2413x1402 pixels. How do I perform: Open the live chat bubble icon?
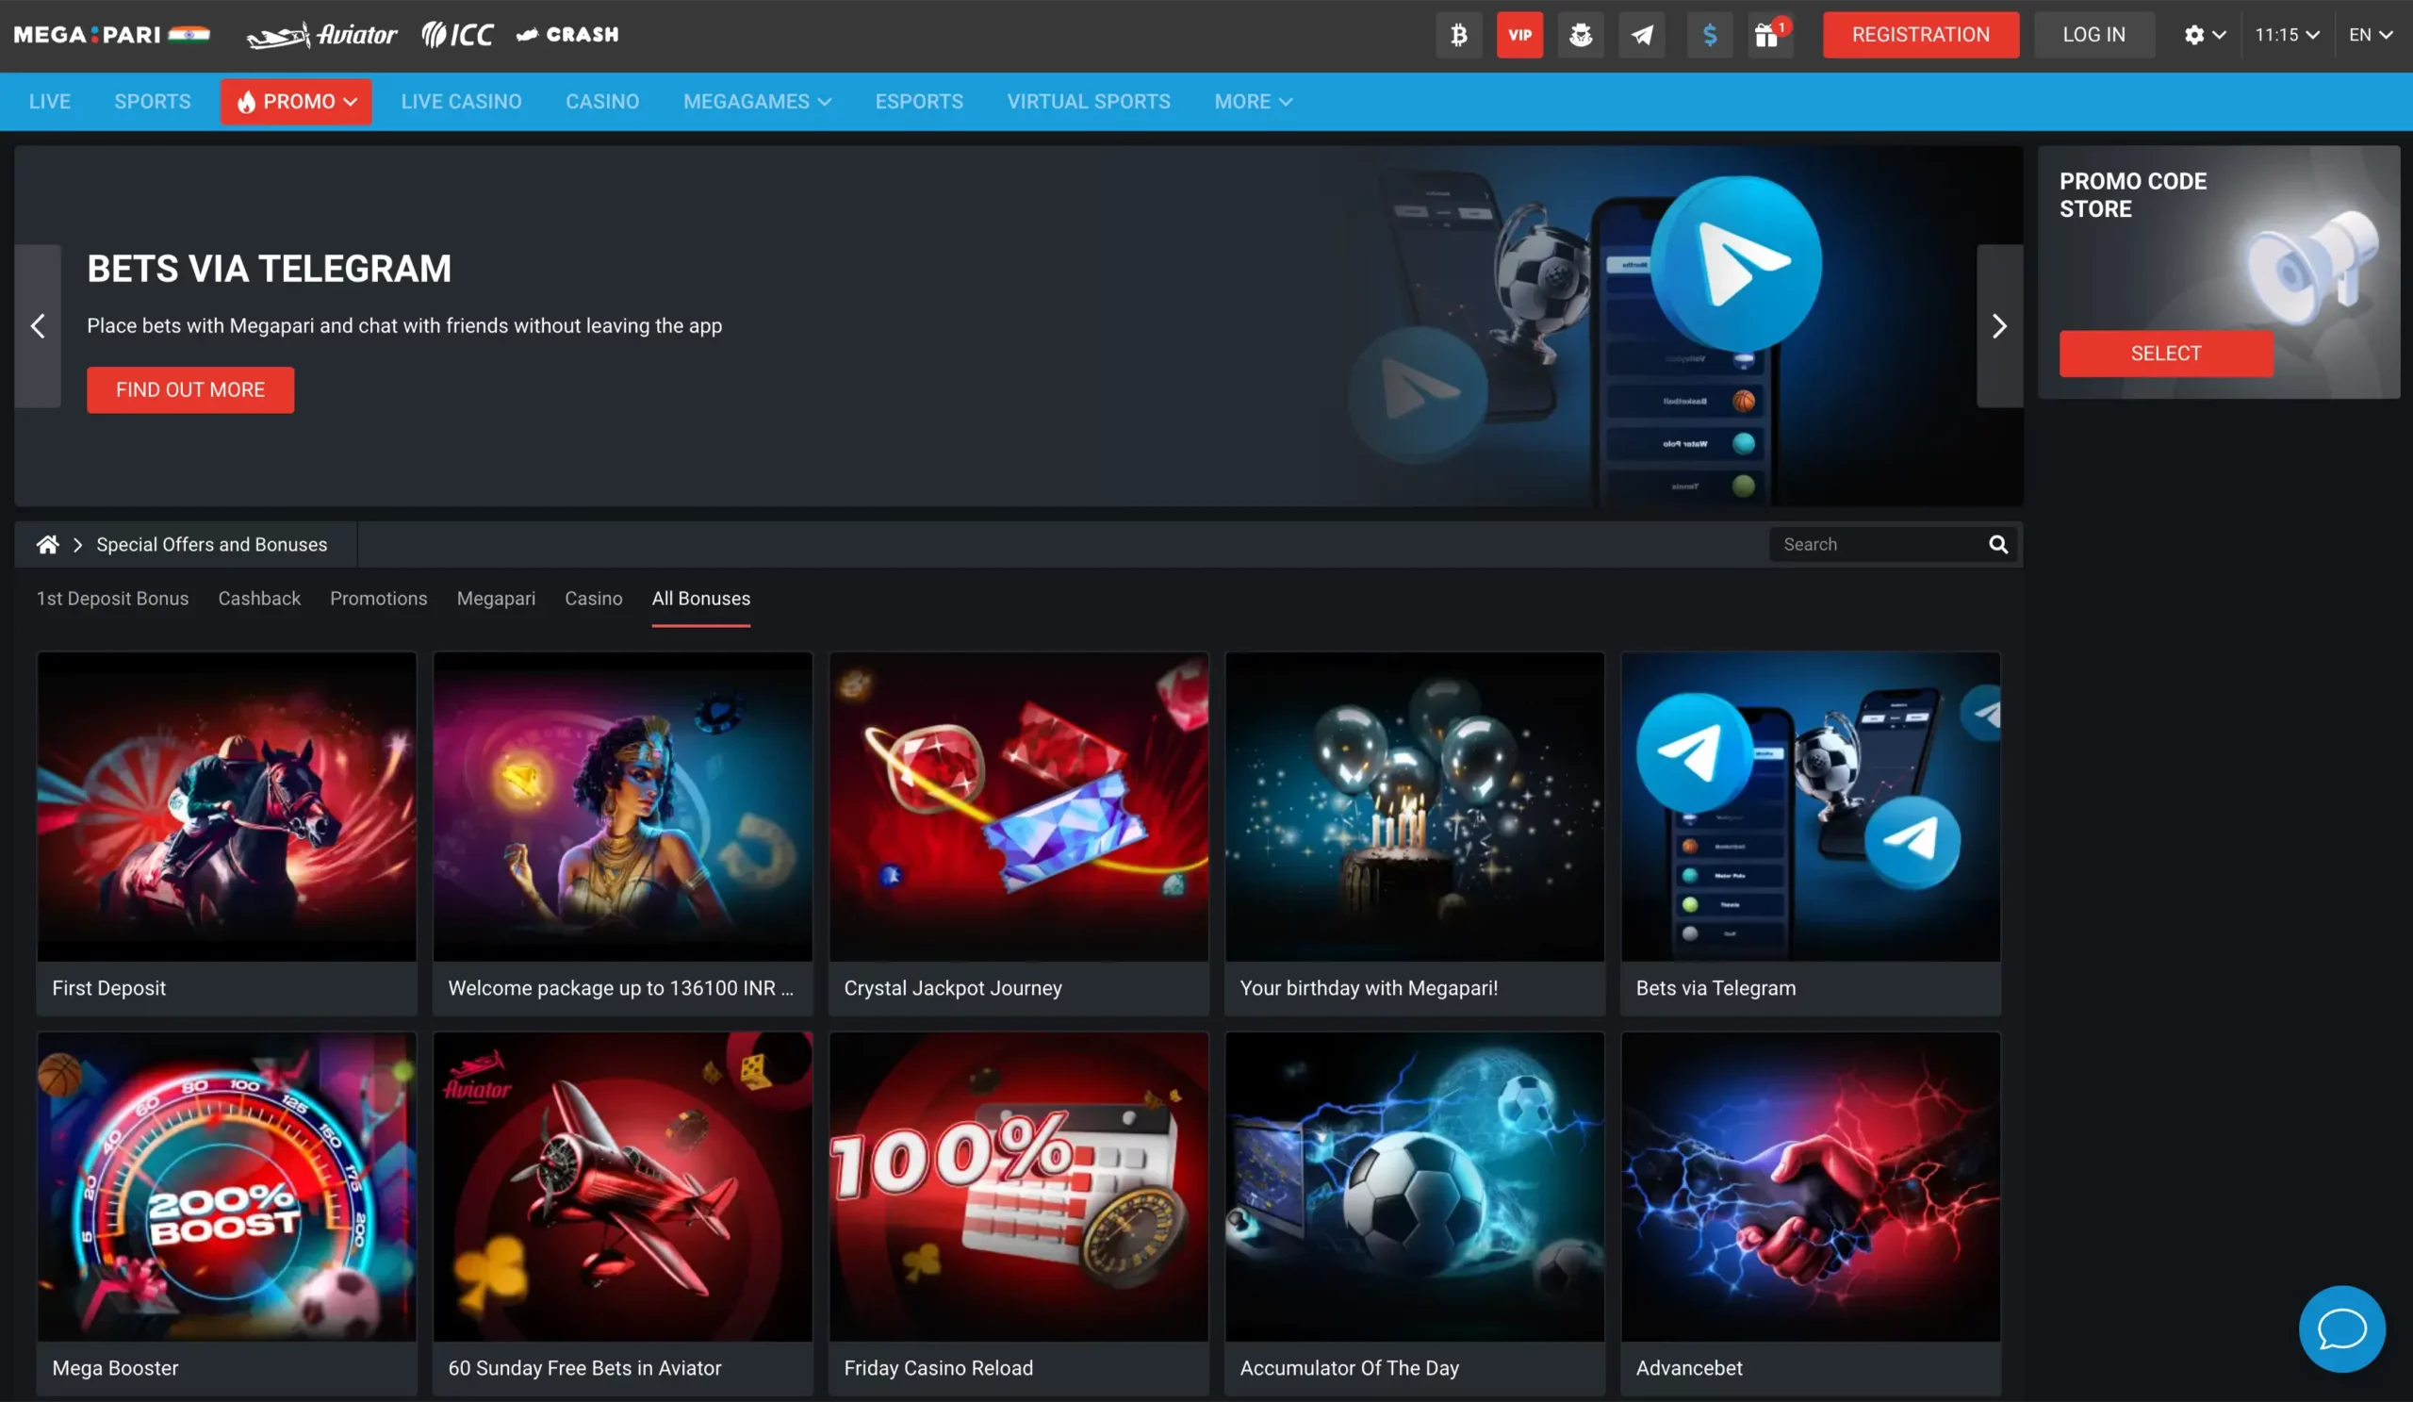point(2341,1328)
